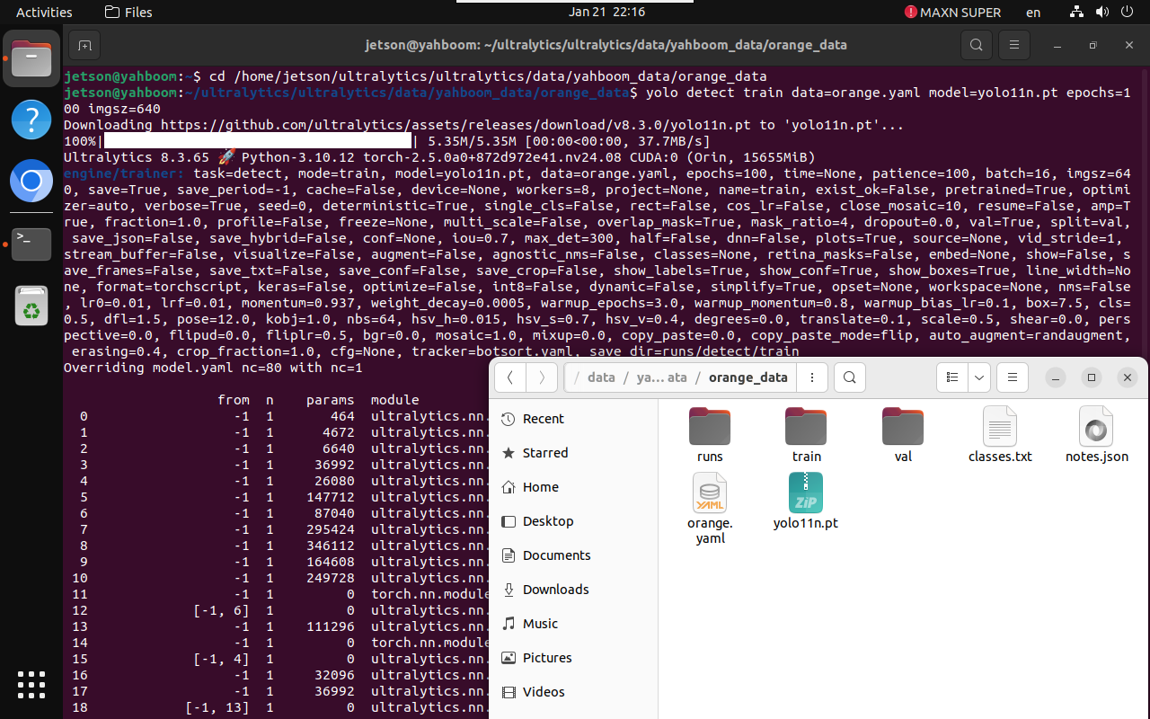Open the runs folder

[x=710, y=435]
